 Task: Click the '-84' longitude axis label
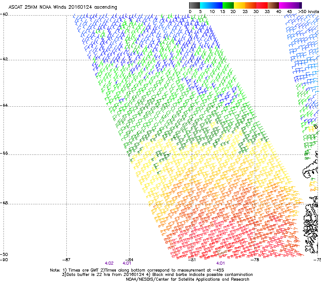pyautogui.click(x=129, y=260)
